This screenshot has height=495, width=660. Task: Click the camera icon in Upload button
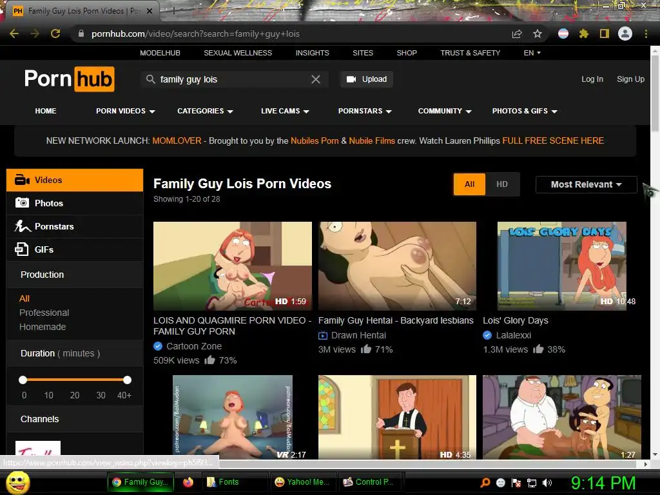click(x=351, y=79)
